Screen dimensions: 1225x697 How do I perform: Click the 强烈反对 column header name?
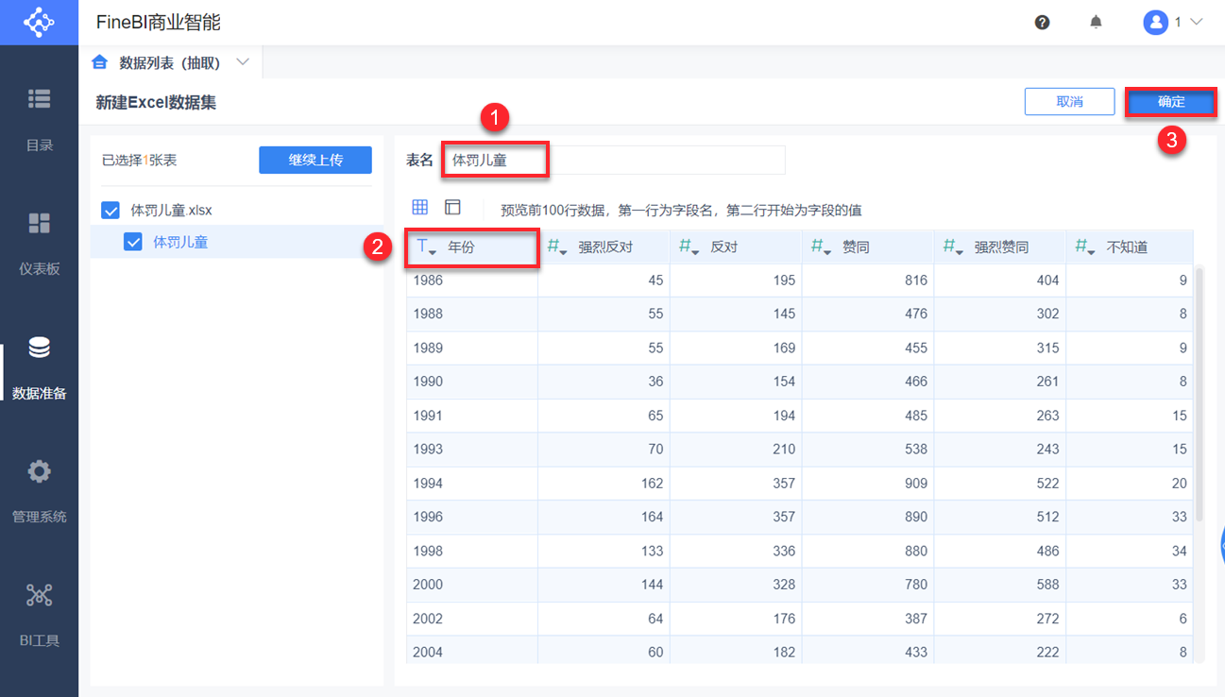pos(605,247)
